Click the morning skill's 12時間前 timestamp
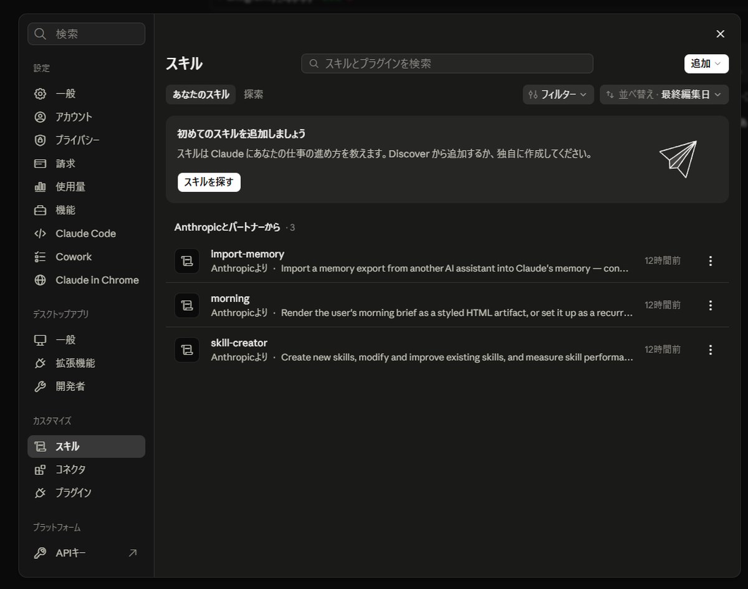 [x=663, y=305]
